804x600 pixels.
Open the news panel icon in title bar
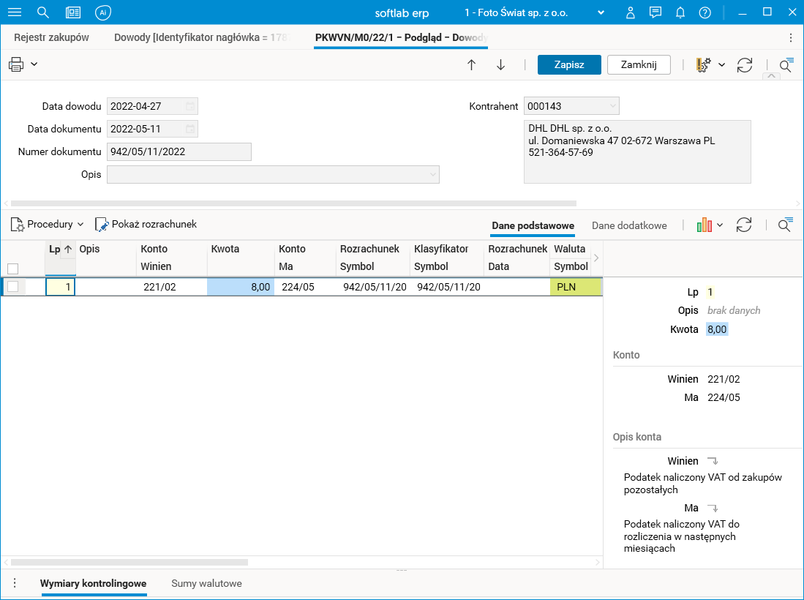(73, 12)
